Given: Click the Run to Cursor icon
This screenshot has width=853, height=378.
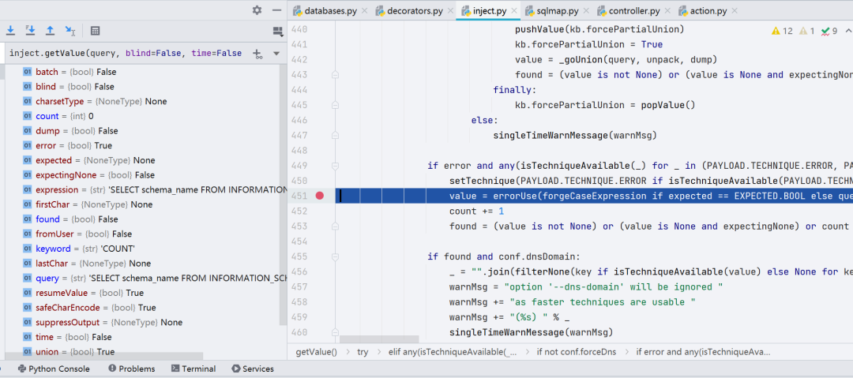Looking at the screenshot, I should tap(70, 31).
